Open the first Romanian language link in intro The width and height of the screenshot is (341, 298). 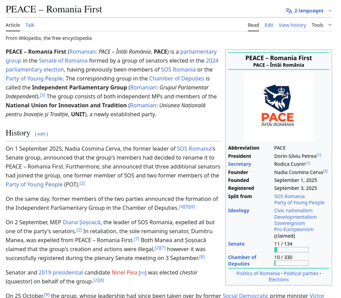pyautogui.click(x=82, y=52)
